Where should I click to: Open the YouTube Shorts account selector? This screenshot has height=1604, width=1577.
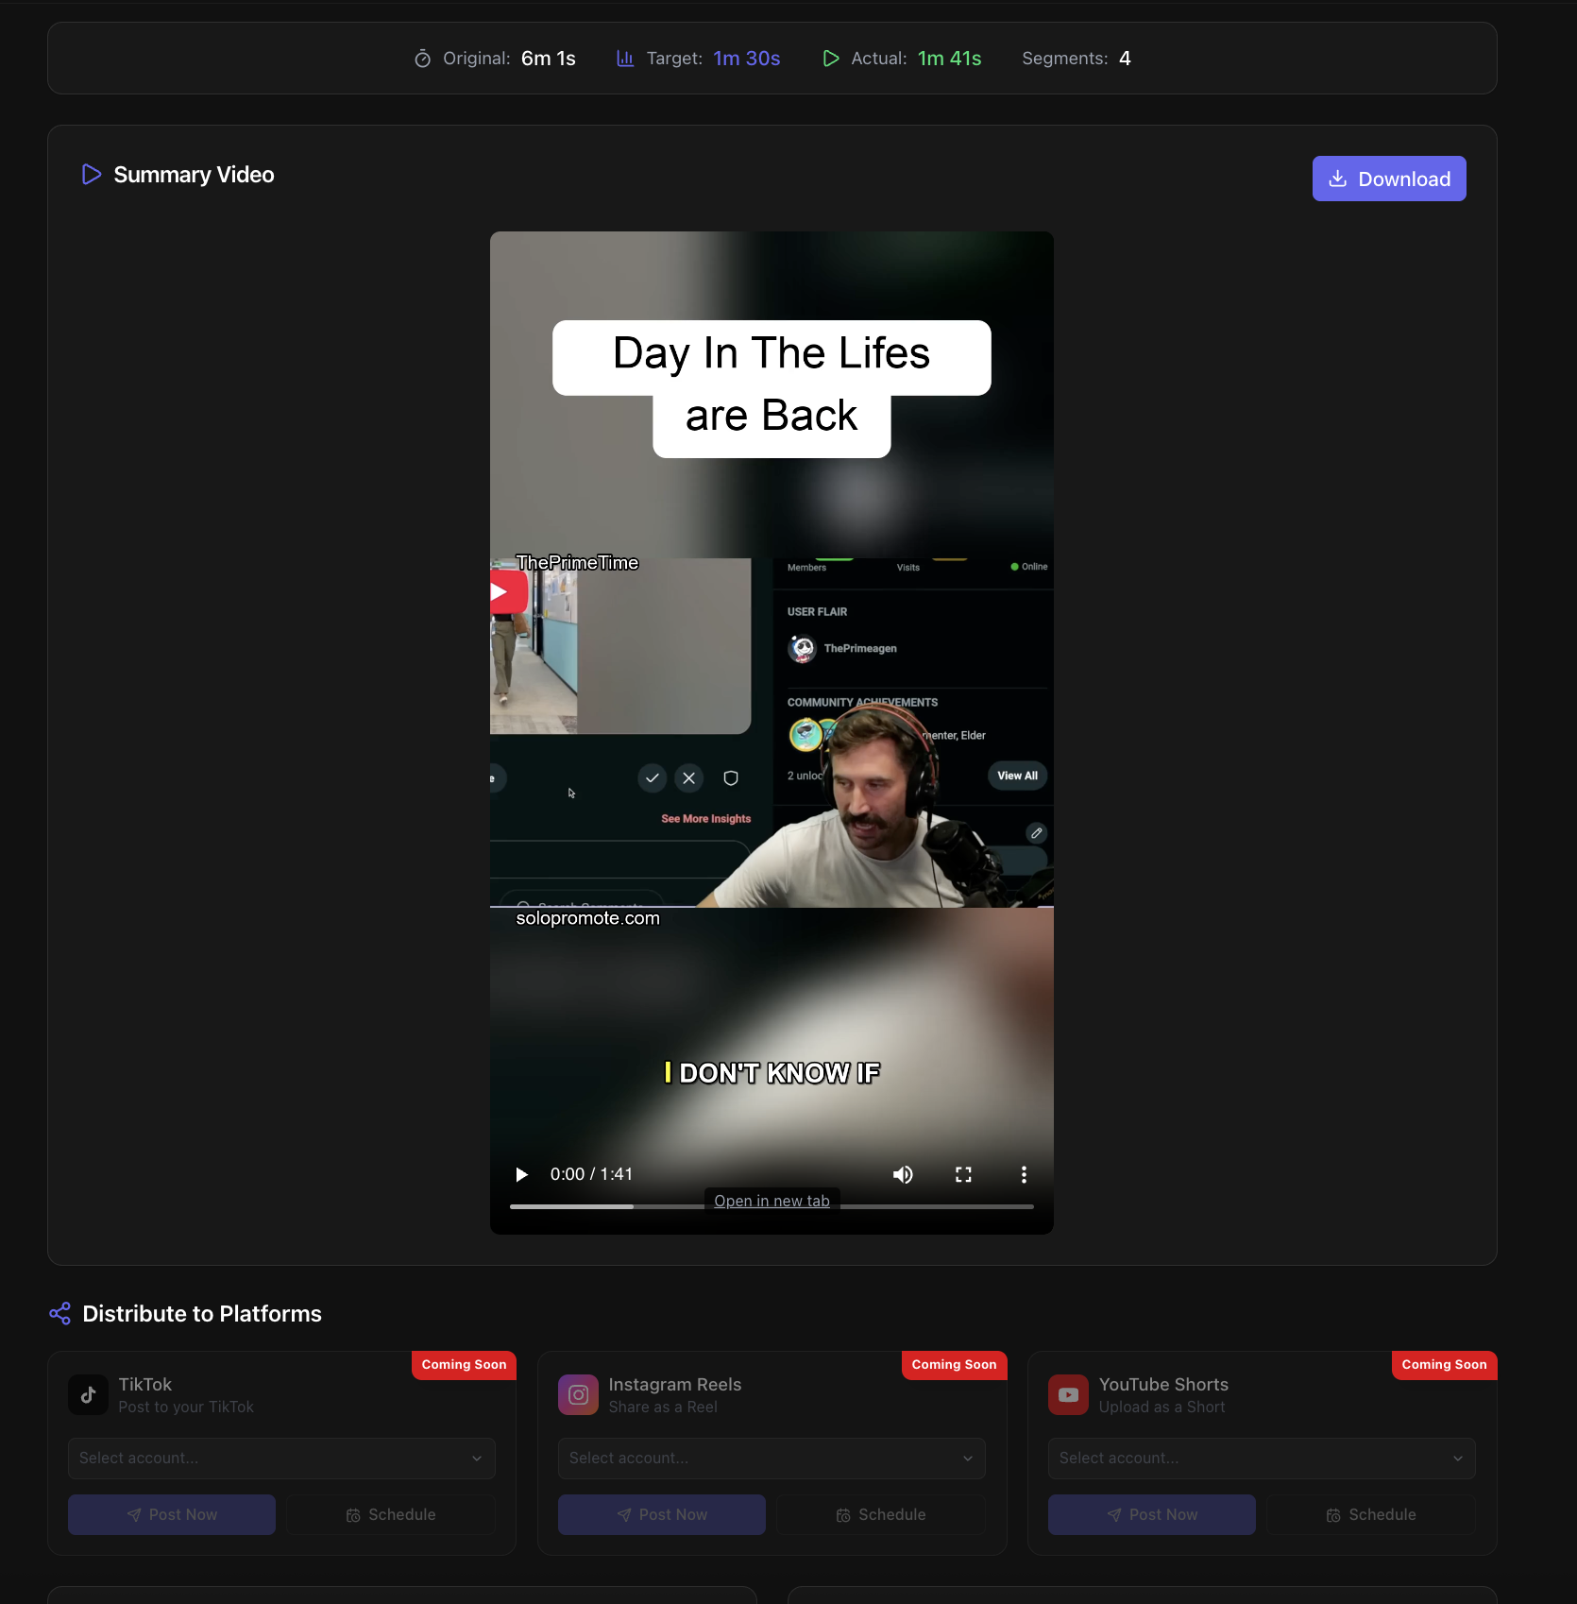coord(1262,1458)
